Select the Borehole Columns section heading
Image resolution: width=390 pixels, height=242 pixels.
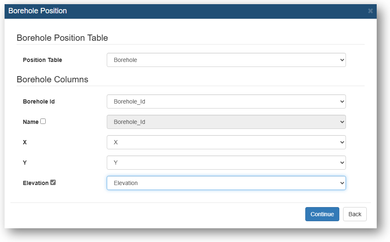(52, 79)
